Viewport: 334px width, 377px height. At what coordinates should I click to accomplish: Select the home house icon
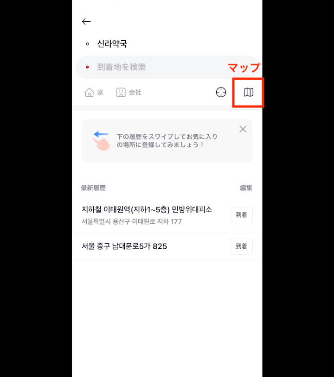(x=89, y=92)
